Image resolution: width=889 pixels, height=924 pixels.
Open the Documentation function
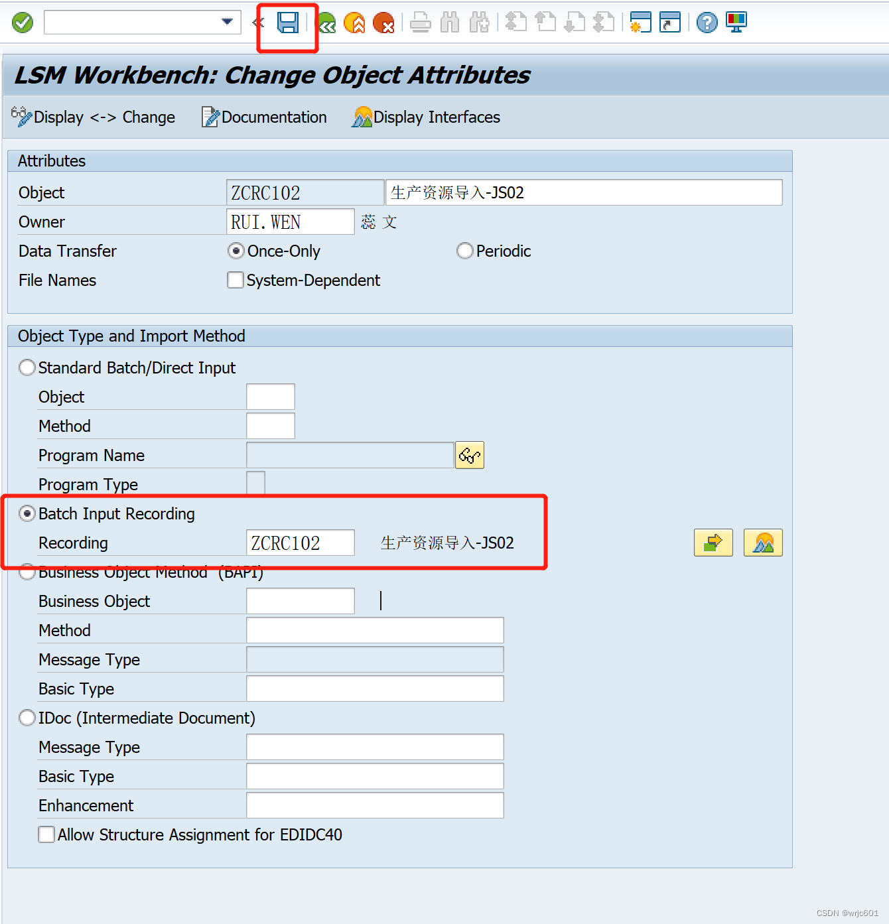pyautogui.click(x=264, y=117)
